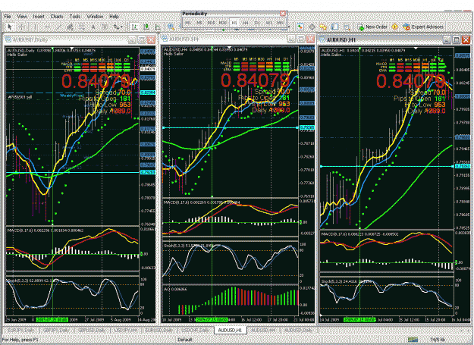Viewport: 474px width, 345px height.
Task: Activate the Crosshair tool
Action: click(x=22, y=27)
